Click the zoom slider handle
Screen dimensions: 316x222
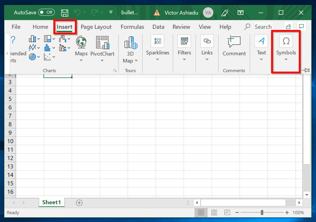click(x=262, y=212)
